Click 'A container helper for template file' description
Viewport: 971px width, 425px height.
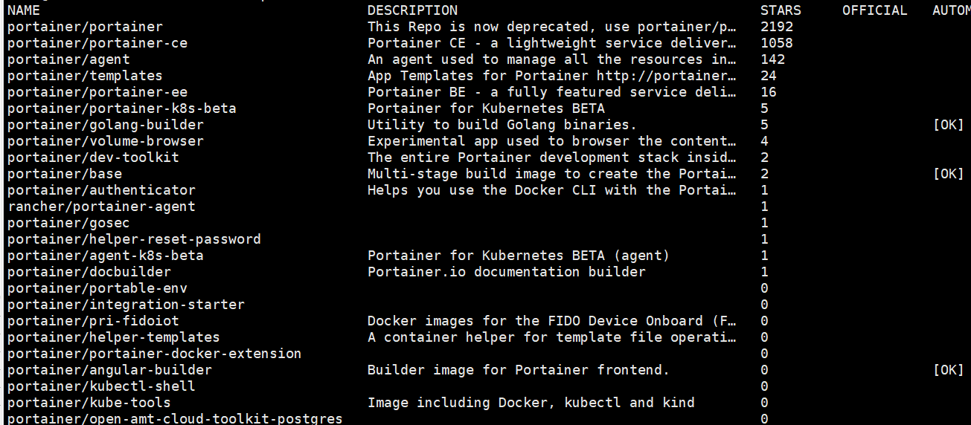[x=553, y=337]
